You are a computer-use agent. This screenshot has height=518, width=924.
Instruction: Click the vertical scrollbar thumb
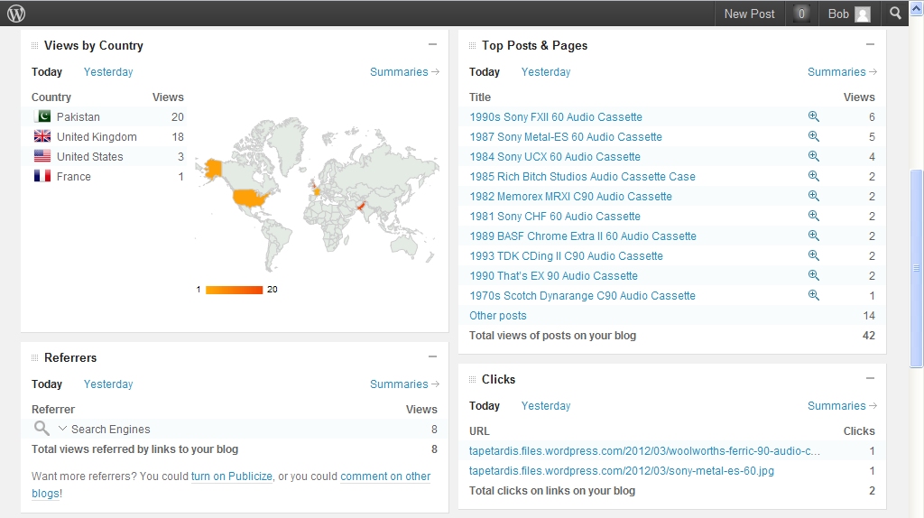pos(917,268)
